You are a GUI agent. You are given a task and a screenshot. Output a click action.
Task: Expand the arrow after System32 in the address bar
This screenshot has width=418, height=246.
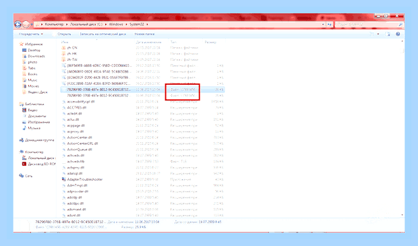147,24
